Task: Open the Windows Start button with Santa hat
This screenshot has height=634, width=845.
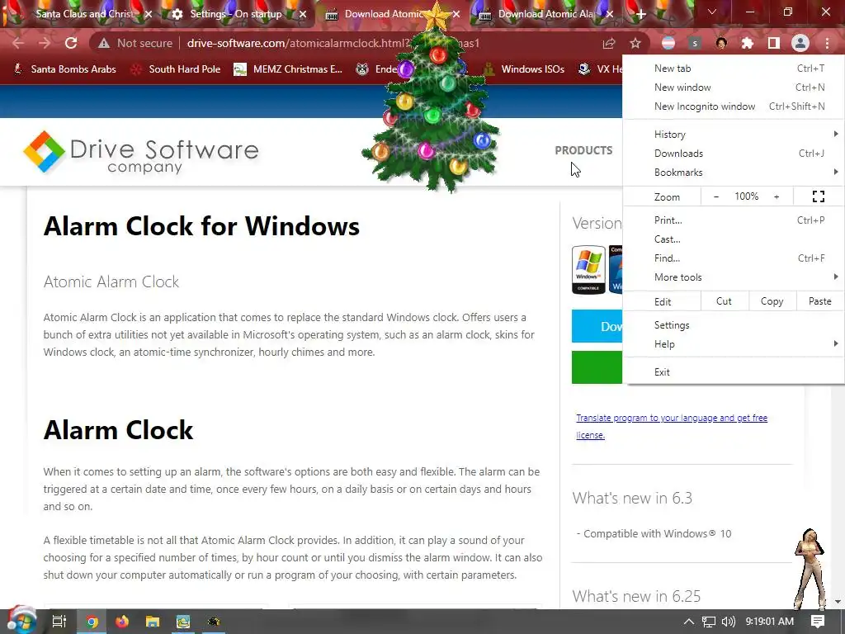Action: [x=21, y=621]
